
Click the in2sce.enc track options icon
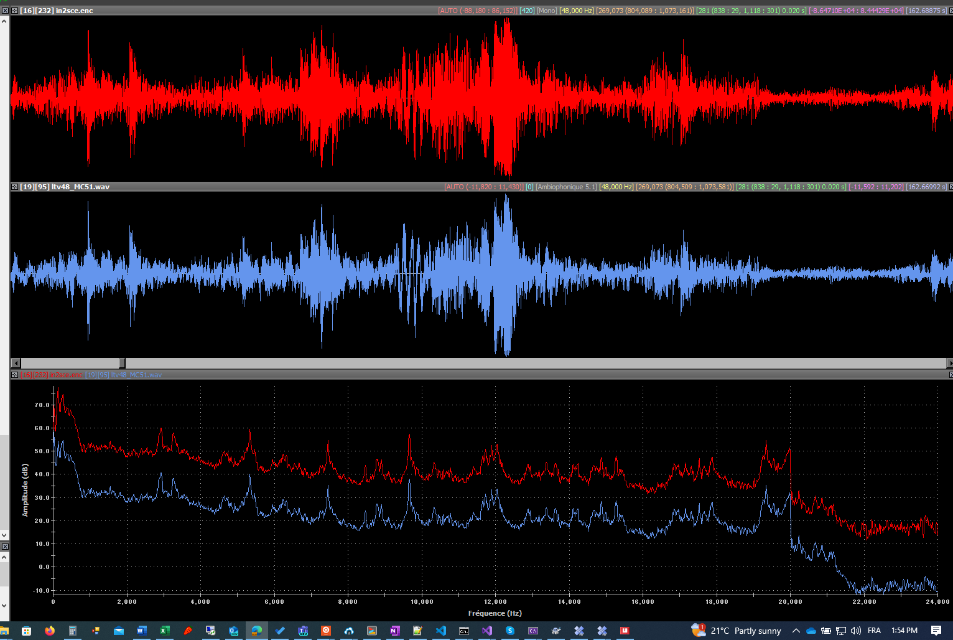point(14,11)
